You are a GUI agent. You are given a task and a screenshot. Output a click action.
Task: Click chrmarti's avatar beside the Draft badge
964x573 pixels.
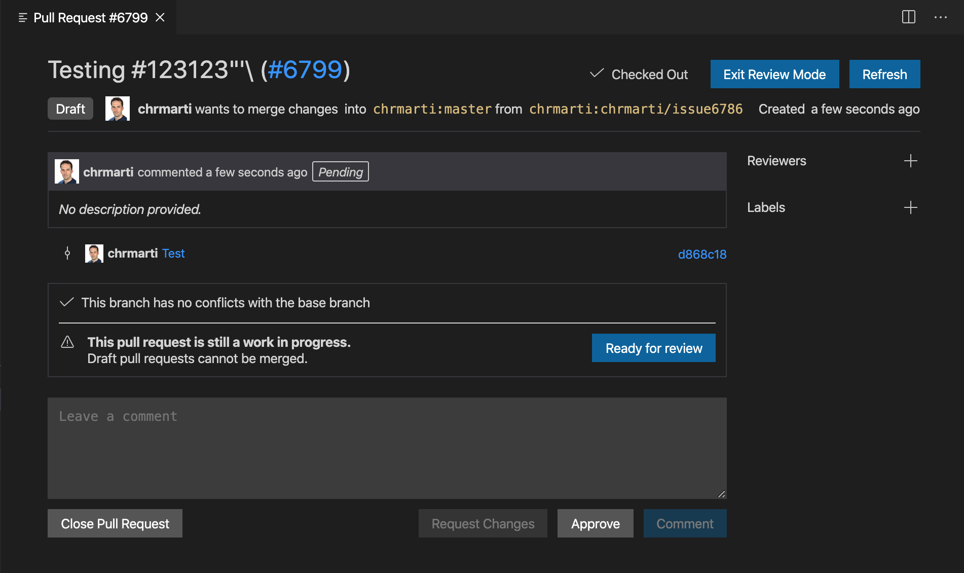point(117,108)
